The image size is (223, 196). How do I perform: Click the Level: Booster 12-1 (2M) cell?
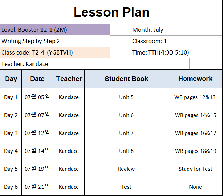pos(55,30)
